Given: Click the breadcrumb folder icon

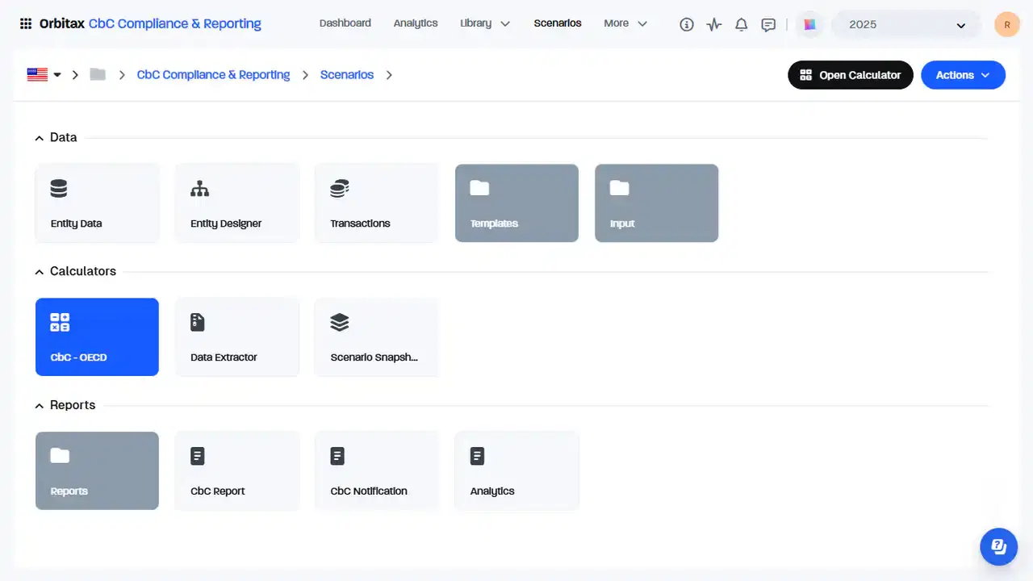Looking at the screenshot, I should point(98,75).
